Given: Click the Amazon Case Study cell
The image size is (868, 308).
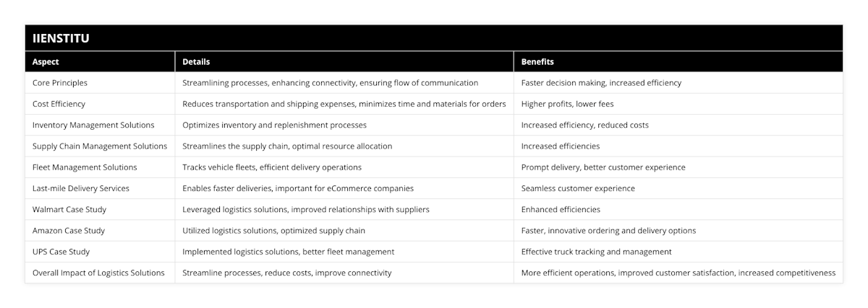Looking at the screenshot, I should click(x=69, y=231).
